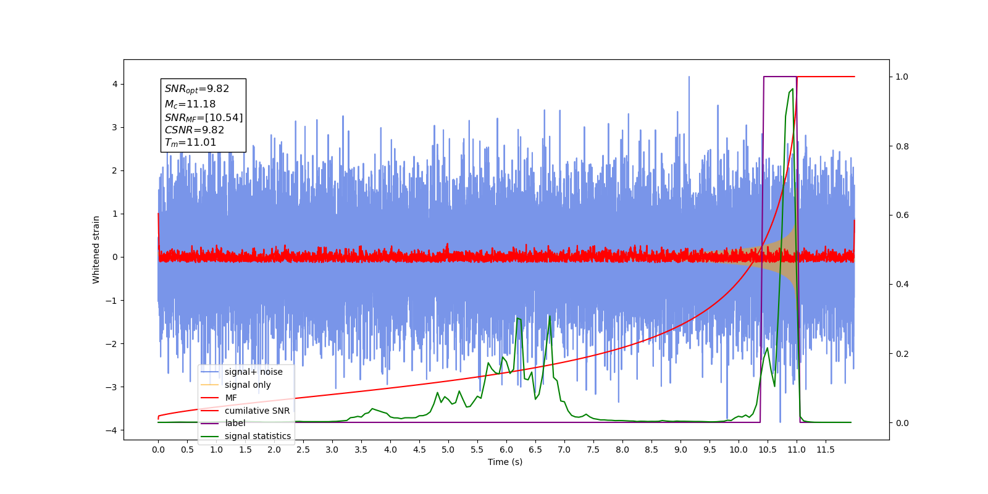Select the 5.0 time tick label
Screen dimensions: 988x494
pyautogui.click(x=448, y=450)
